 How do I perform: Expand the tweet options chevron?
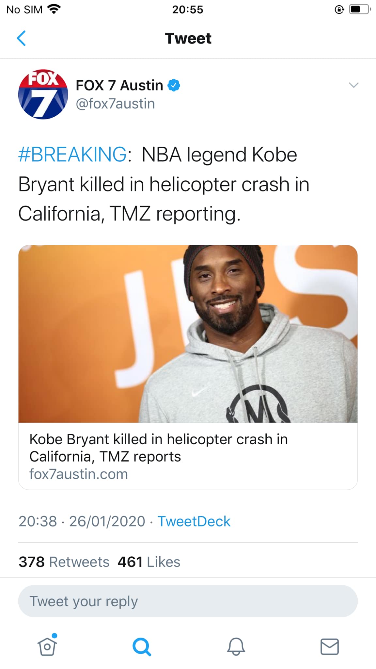tap(353, 85)
